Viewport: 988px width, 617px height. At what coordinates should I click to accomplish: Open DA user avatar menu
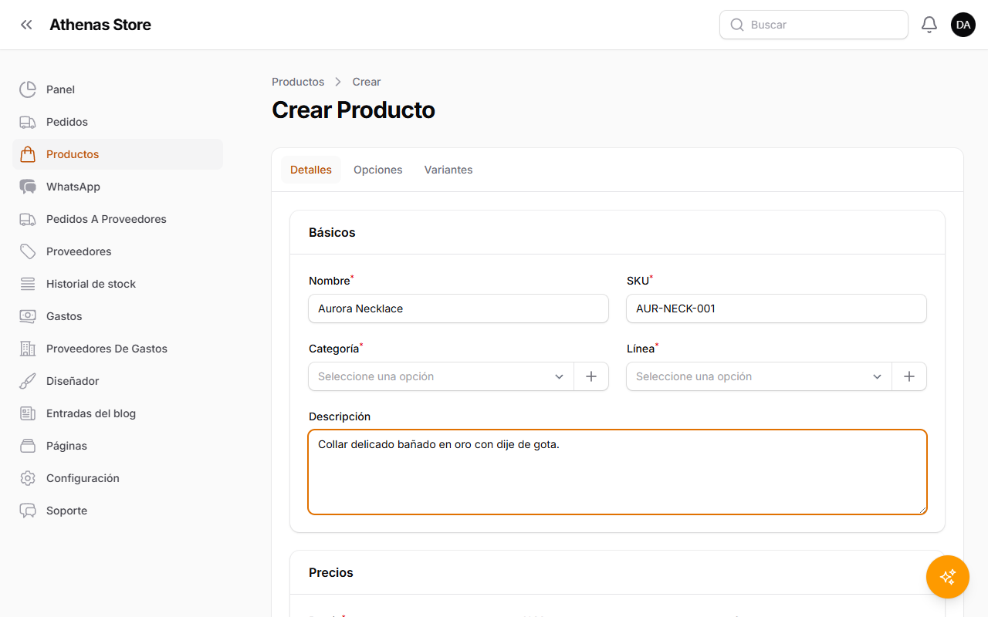963,25
